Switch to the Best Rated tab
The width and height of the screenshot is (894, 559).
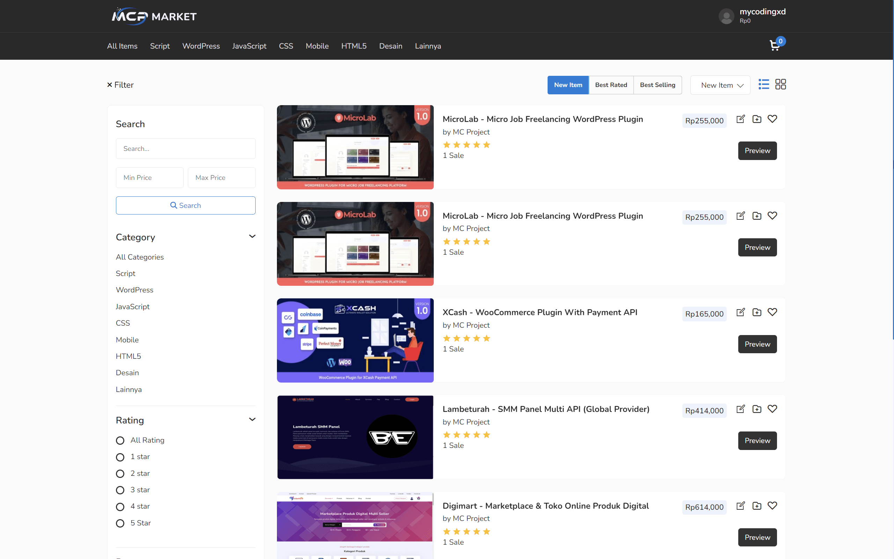(x=611, y=85)
